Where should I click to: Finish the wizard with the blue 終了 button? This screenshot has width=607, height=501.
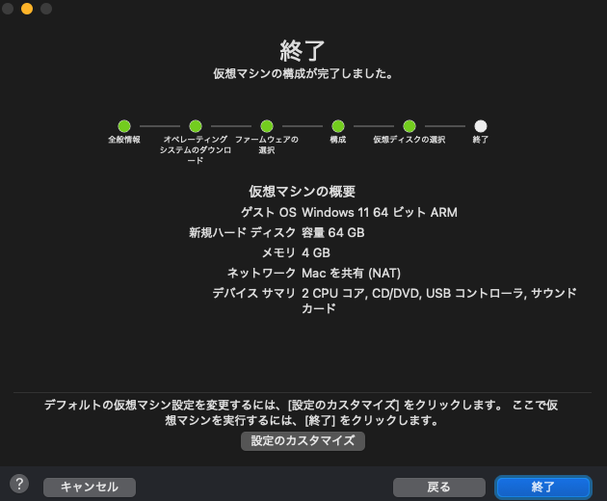point(542,487)
